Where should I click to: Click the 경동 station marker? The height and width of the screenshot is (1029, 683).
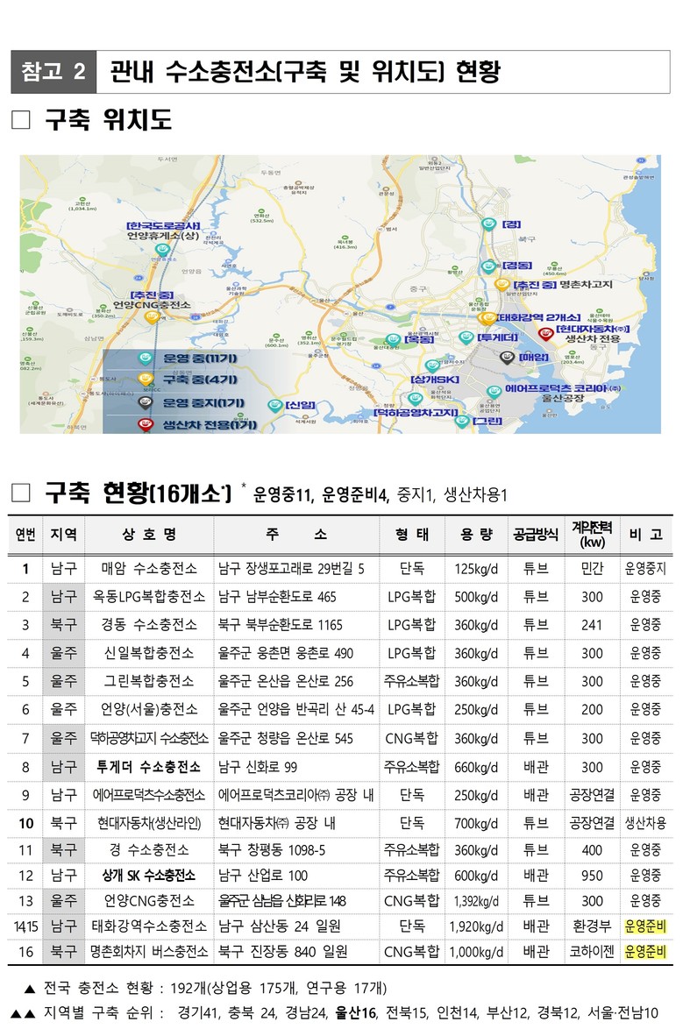click(x=487, y=266)
